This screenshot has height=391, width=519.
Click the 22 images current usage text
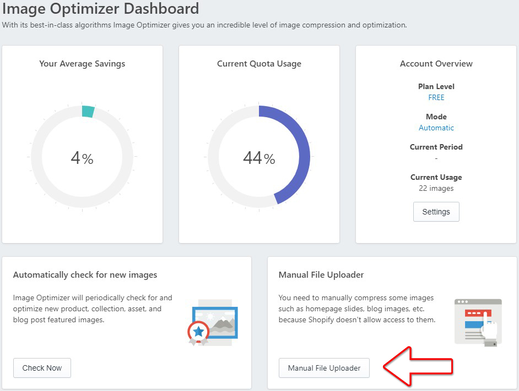pos(436,189)
